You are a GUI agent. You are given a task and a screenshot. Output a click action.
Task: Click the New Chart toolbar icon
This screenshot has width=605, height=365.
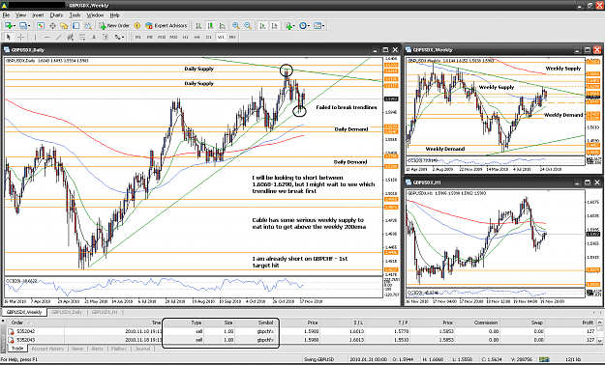pos(10,26)
